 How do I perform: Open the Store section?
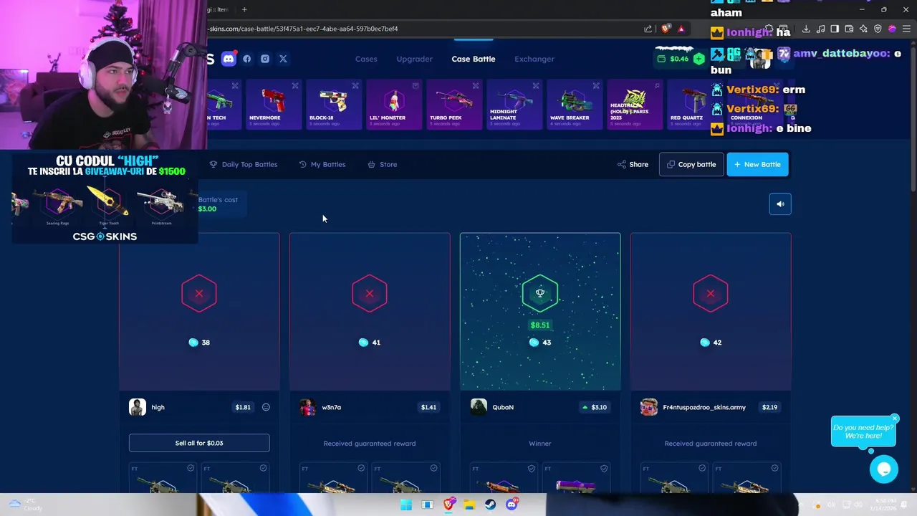pos(383,164)
